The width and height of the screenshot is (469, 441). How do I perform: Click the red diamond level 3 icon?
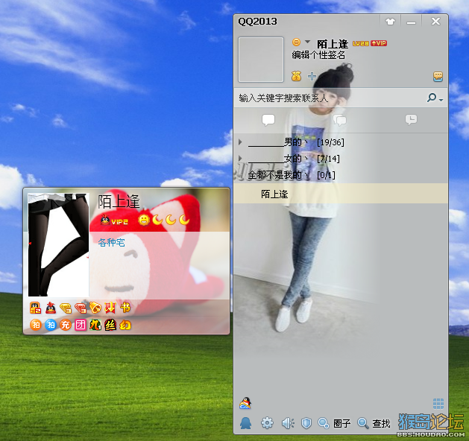coord(81,308)
